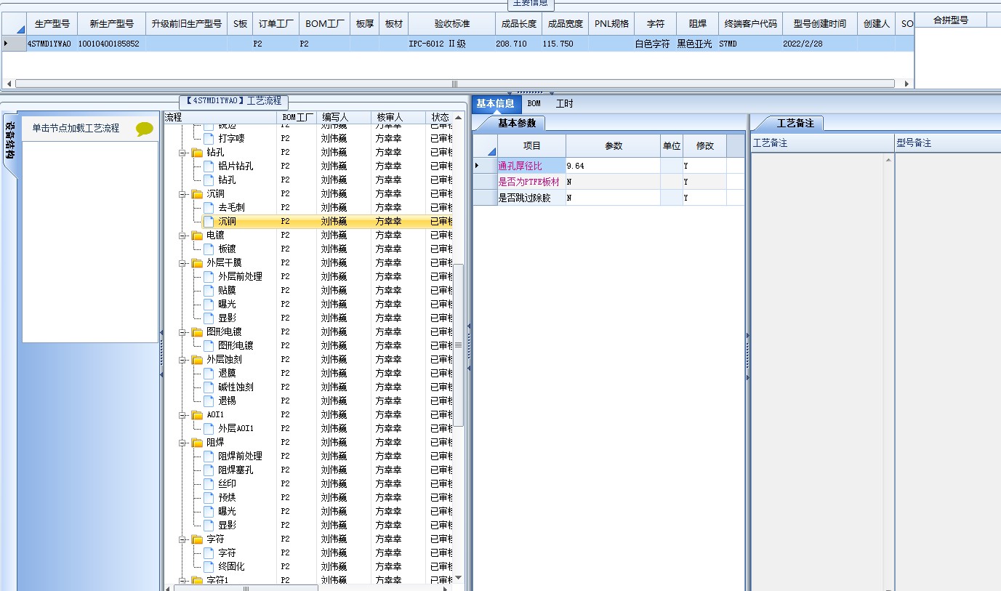Collapse the 外层干膜 folder using its minus box

pos(182,264)
